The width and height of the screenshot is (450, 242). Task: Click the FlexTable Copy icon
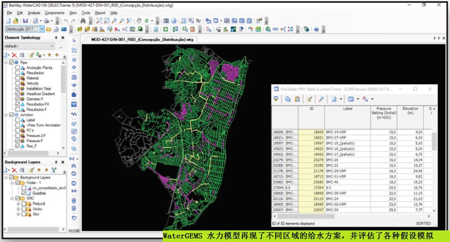point(288,99)
